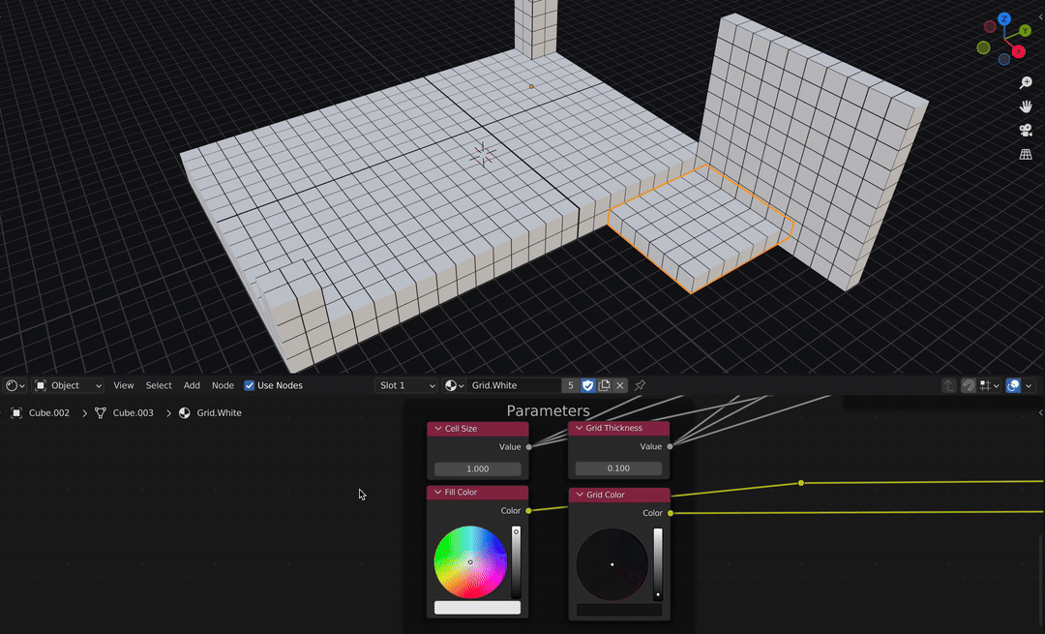Click the Cube.002 breadcrumb

[41, 412]
